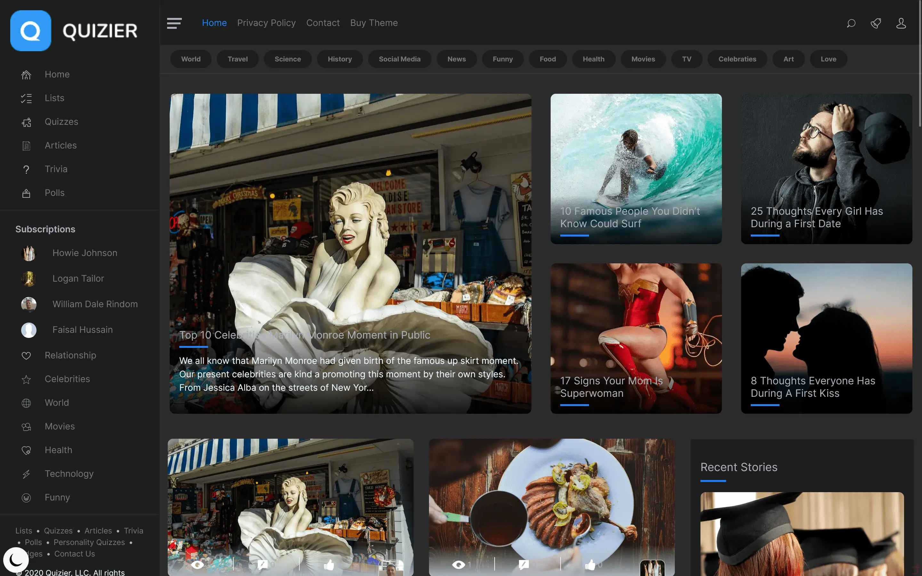Image resolution: width=922 pixels, height=576 pixels.
Task: Collapse sidebar using hamburger menu icon
Action: click(174, 23)
